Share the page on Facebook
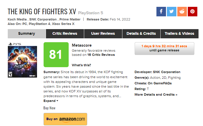The height and width of the screenshot is (126, 203). tap(161, 12)
